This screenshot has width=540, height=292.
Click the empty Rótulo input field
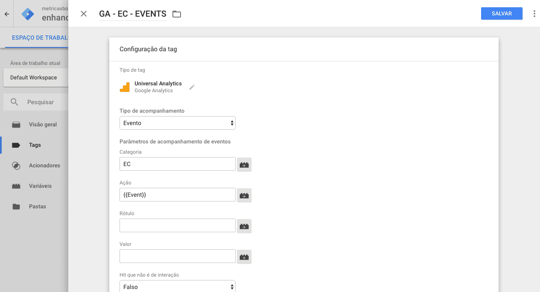(x=177, y=225)
